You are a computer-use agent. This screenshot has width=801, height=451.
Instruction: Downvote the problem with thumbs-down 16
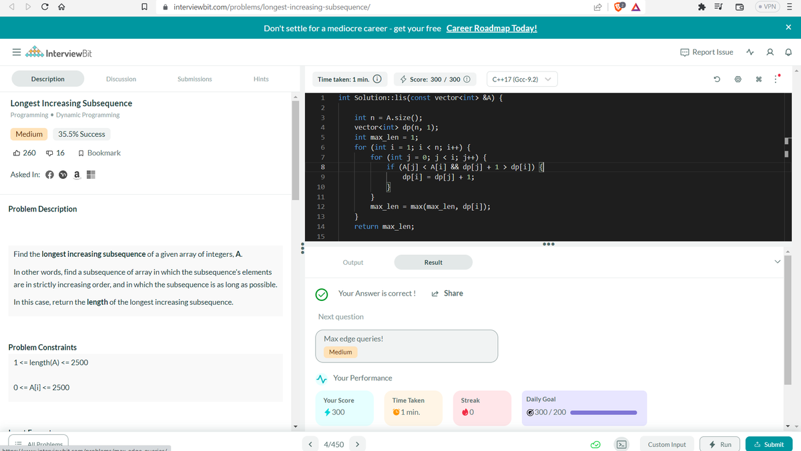pos(55,153)
